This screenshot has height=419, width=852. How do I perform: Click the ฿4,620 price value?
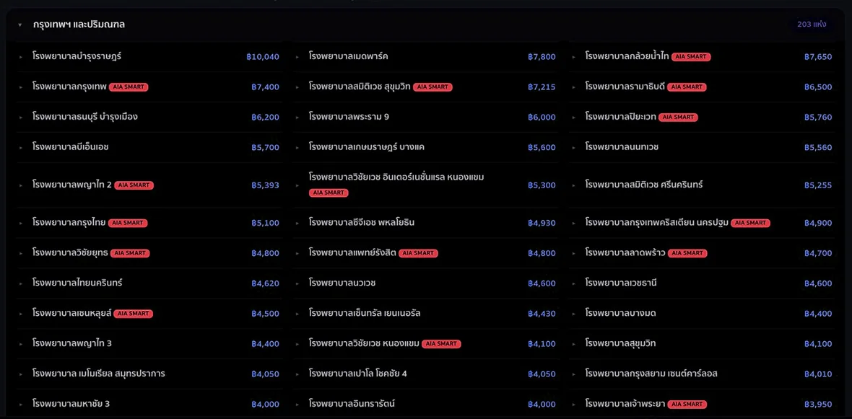click(x=265, y=283)
